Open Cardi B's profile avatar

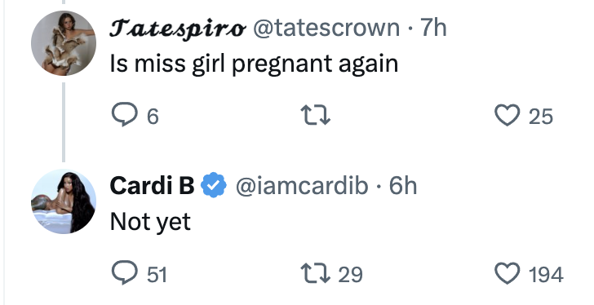coord(64,201)
